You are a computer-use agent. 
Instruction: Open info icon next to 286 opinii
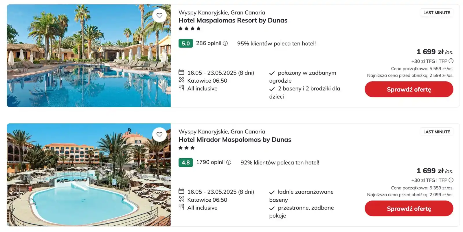225,43
